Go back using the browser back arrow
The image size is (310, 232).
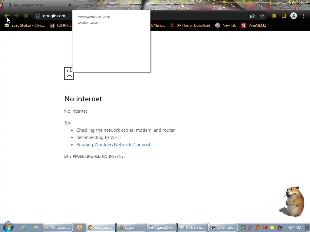[x=7, y=16]
